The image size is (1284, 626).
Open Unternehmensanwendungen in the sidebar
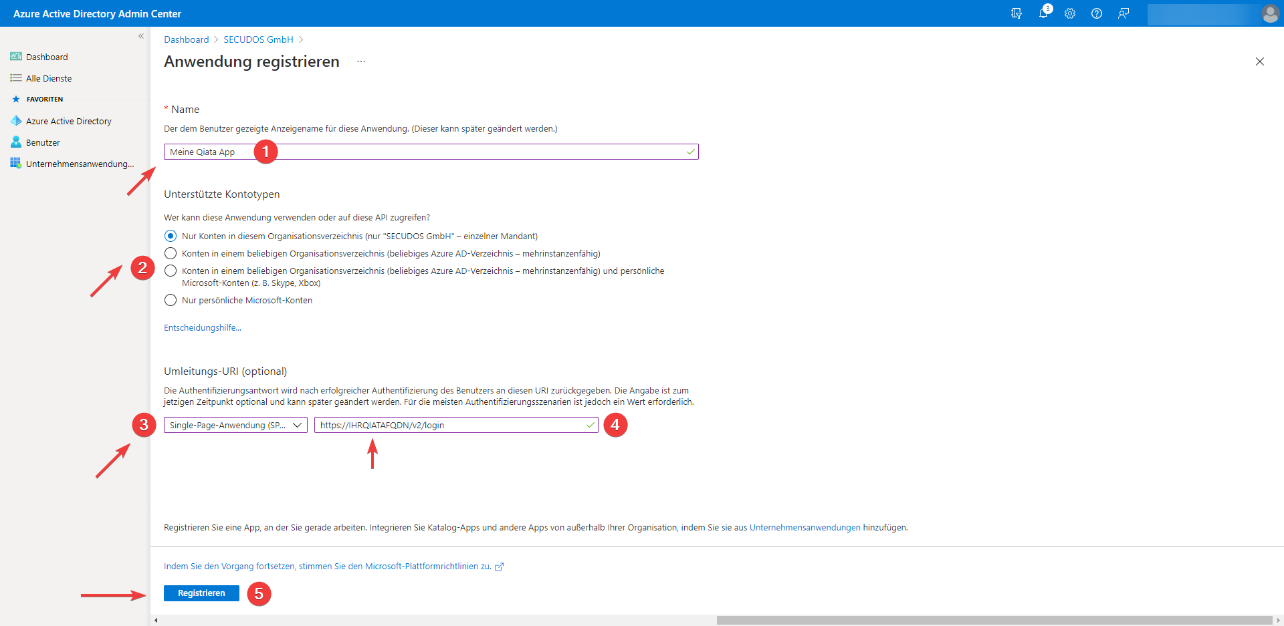pyautogui.click(x=79, y=164)
